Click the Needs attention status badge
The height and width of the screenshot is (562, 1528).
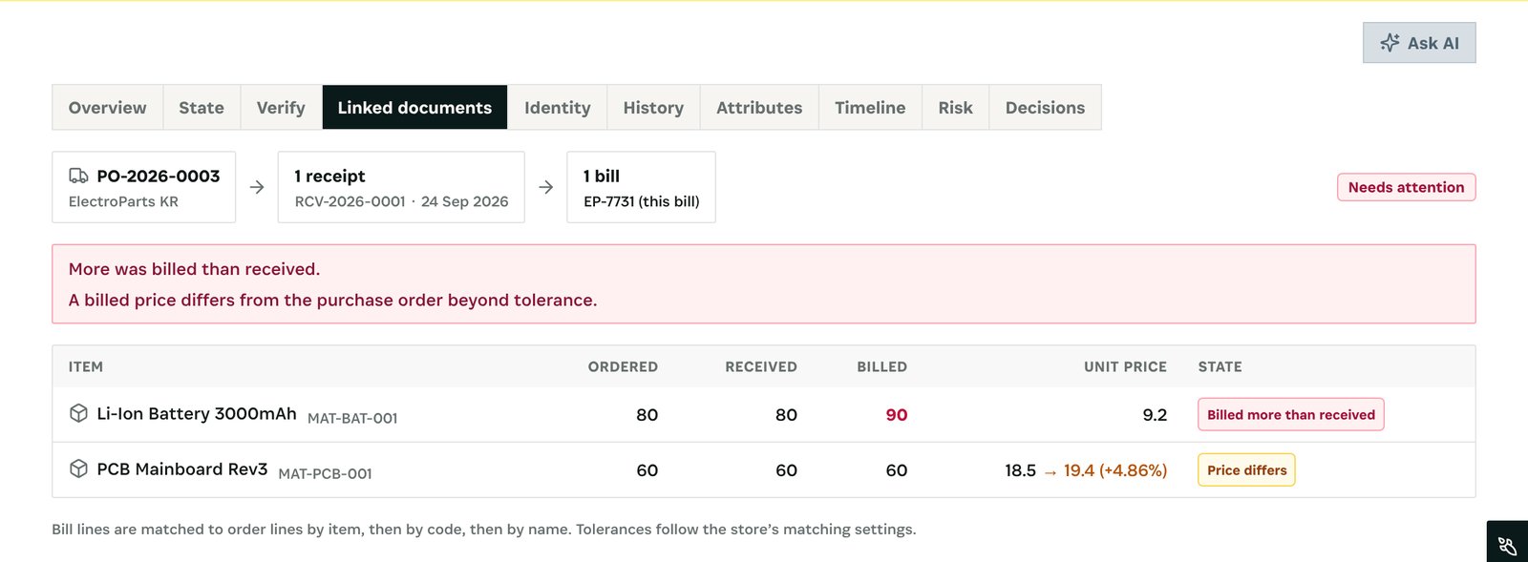click(x=1406, y=187)
